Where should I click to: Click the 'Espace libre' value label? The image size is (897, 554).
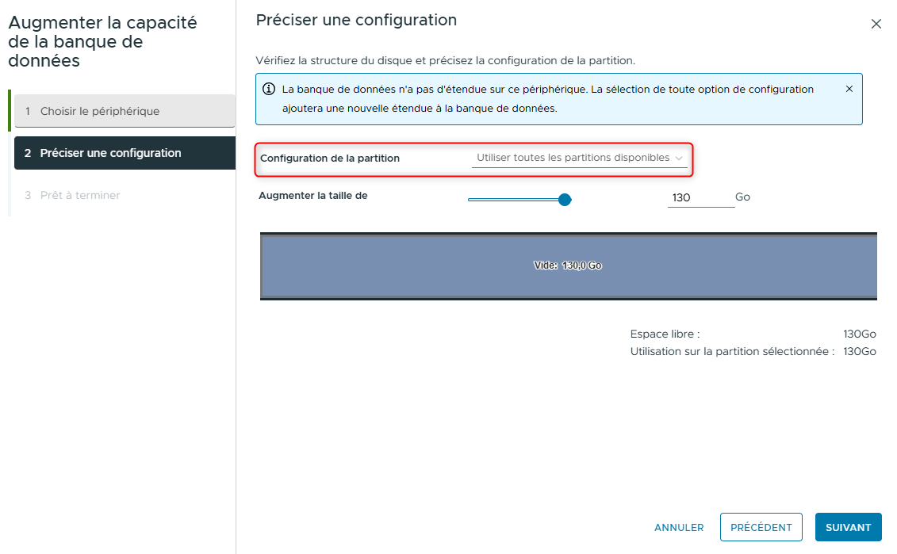click(x=859, y=334)
